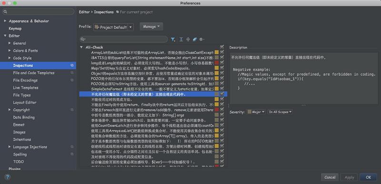
Task: Click the project-level icon beside Copyright
Action: click(x=72, y=110)
